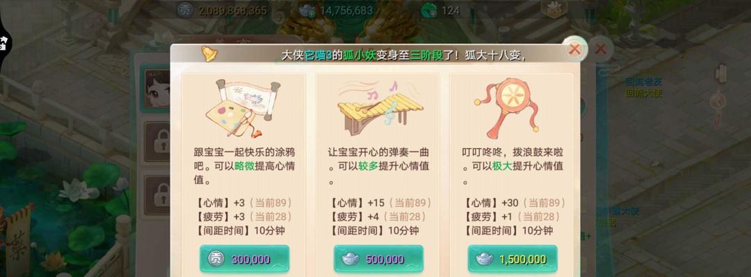Click the second padlock locked pet slot

pos(157,195)
